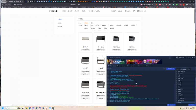Go back using browser back arrow
Image resolution: width=196 pixels, height=110 pixels.
click(3, 5)
